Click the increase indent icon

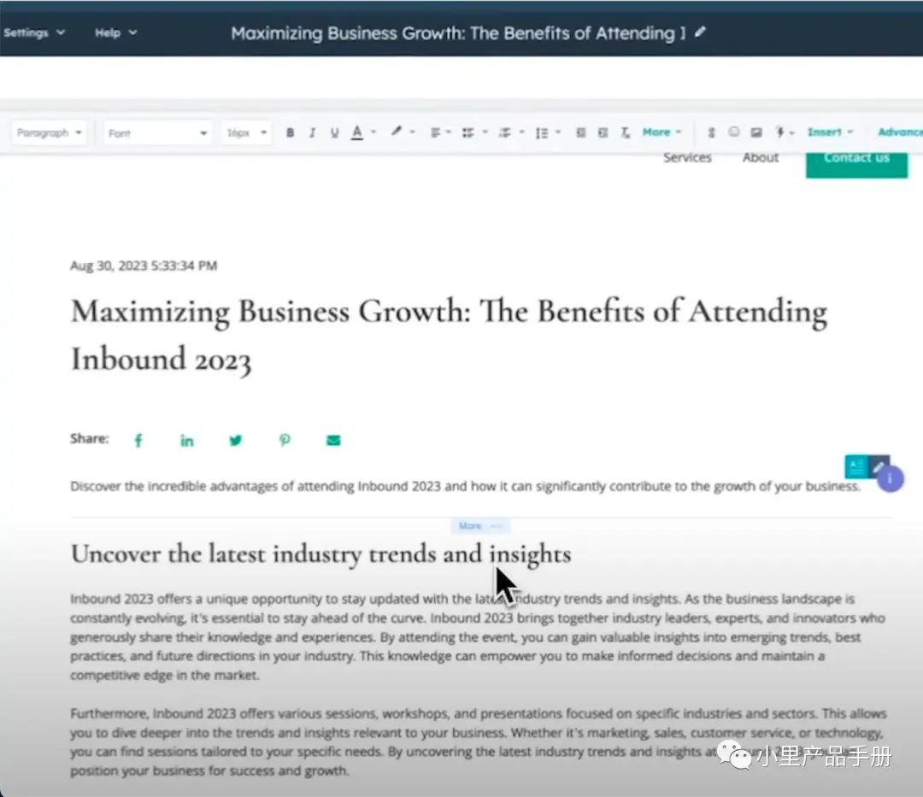pos(603,133)
